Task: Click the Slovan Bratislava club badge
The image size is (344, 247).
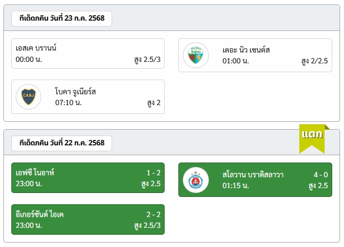Action: pos(196,180)
